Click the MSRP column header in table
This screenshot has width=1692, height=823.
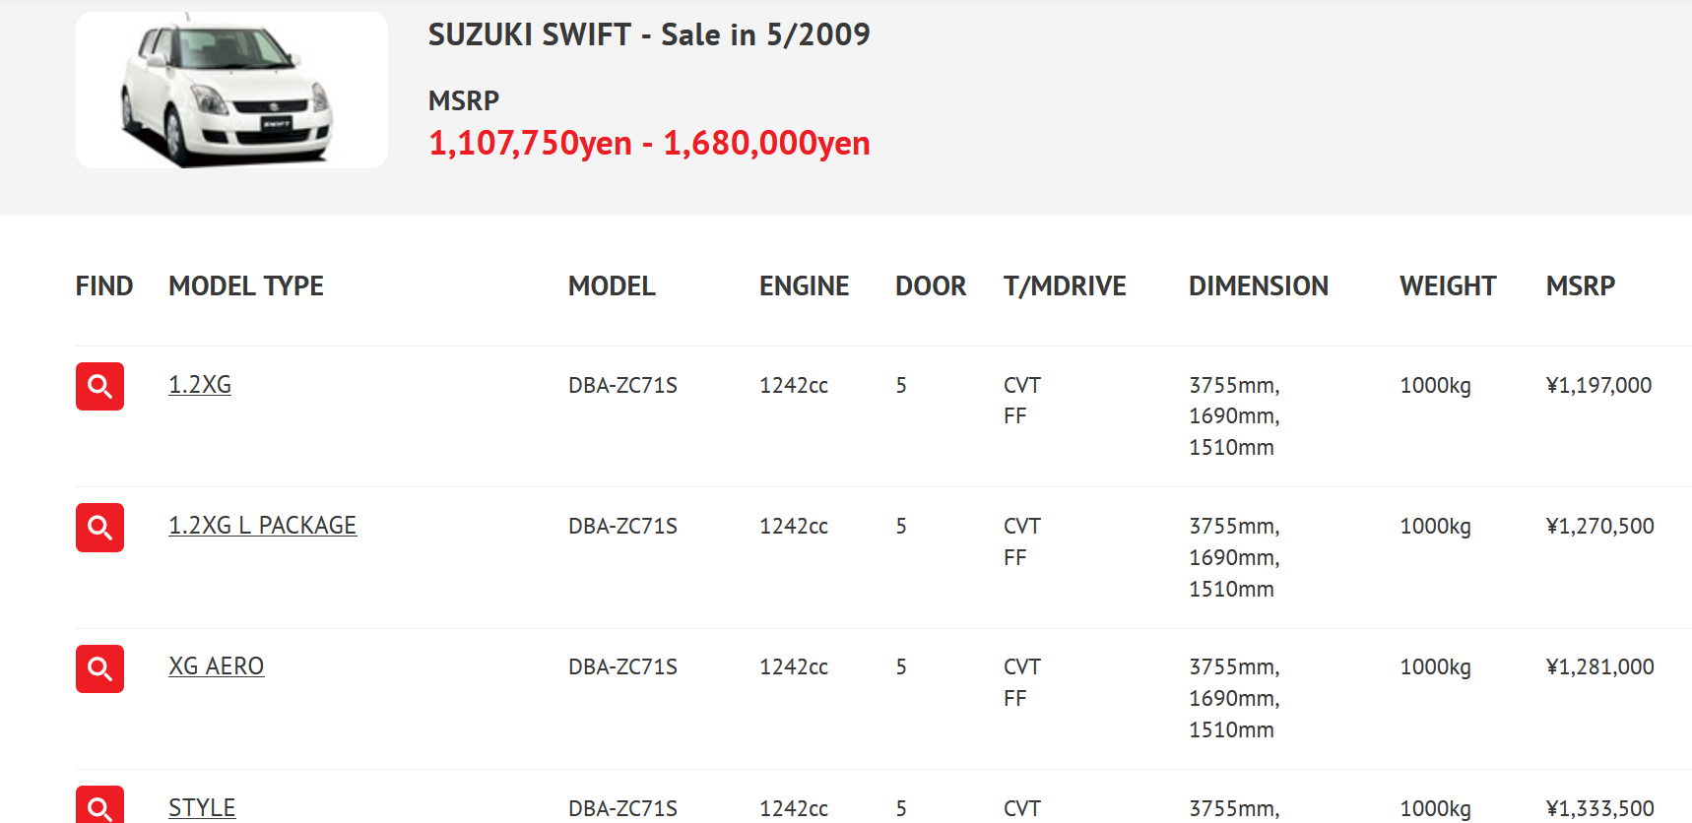click(1580, 286)
